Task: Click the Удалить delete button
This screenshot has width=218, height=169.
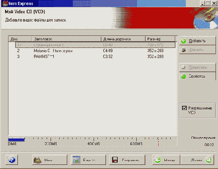Action: [198, 50]
